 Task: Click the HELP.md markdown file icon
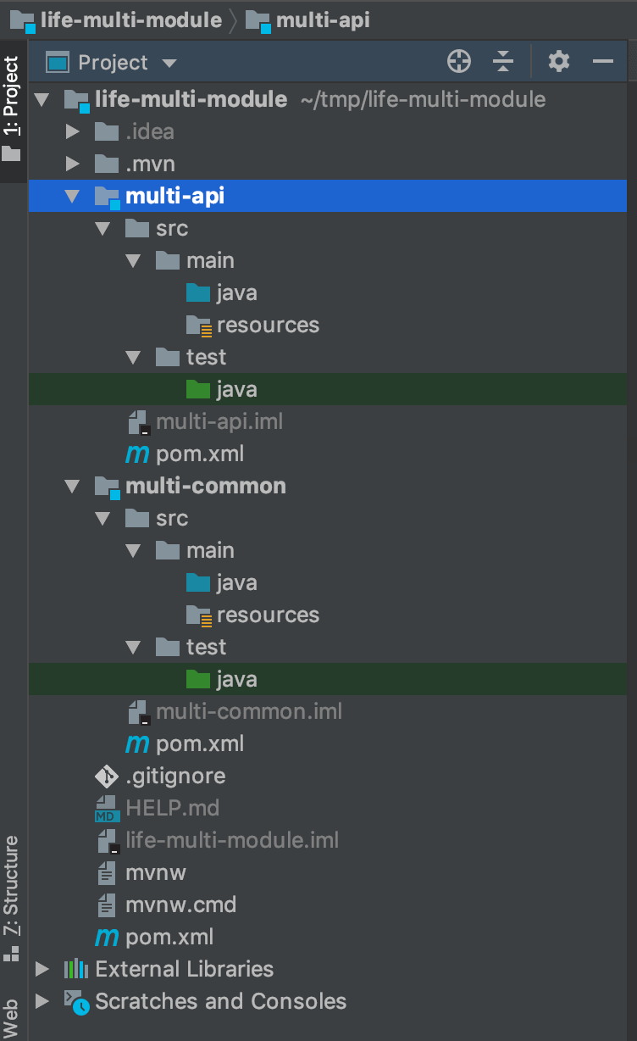[x=107, y=809]
